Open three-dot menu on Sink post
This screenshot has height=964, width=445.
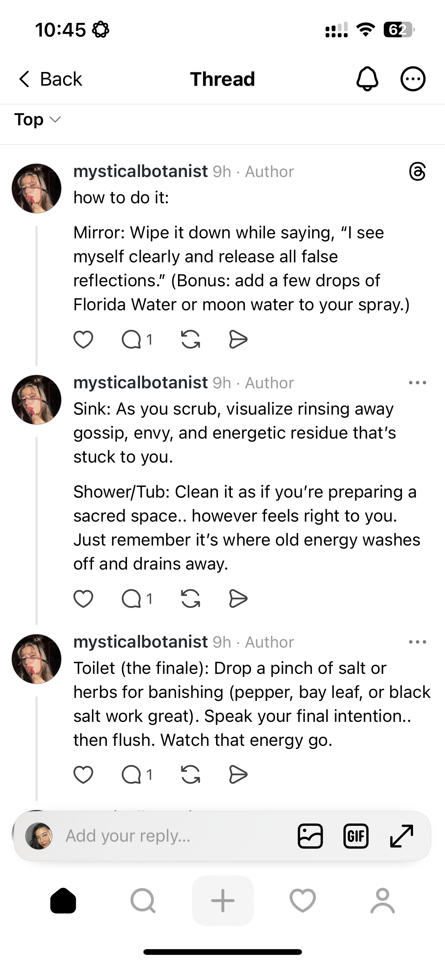[x=417, y=383]
